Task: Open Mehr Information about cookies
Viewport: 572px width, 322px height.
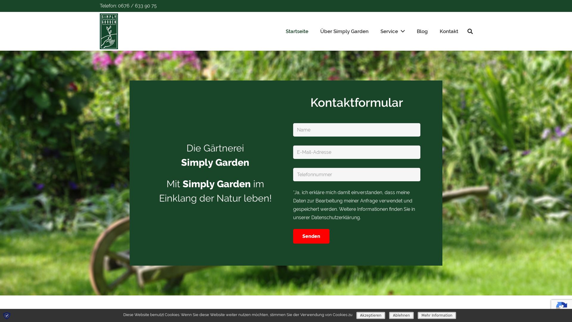Action: click(437, 315)
